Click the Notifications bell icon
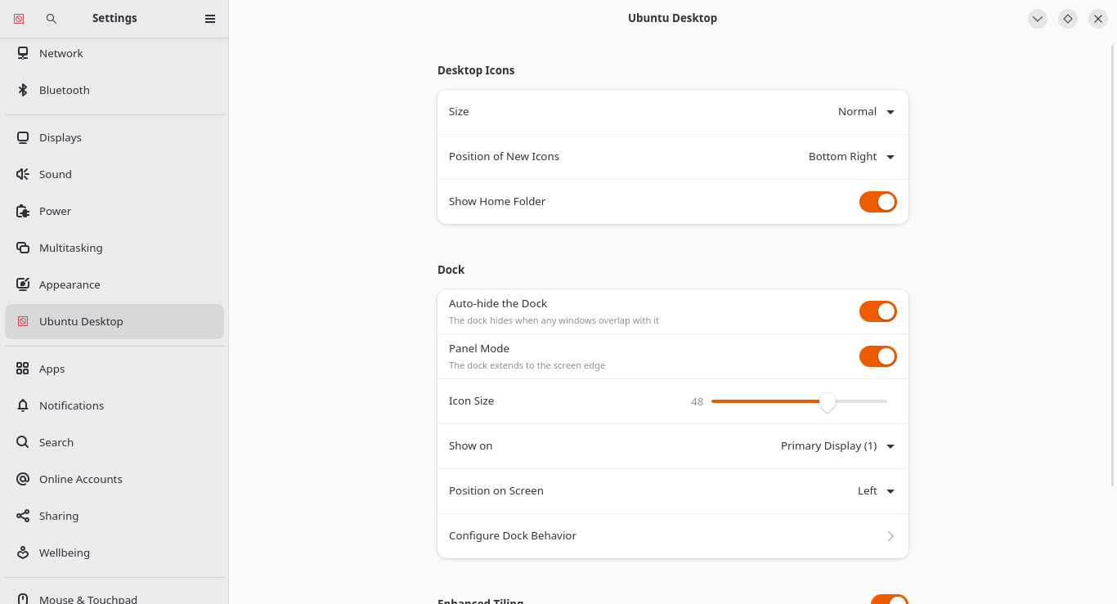The height and width of the screenshot is (604, 1117). click(x=23, y=405)
